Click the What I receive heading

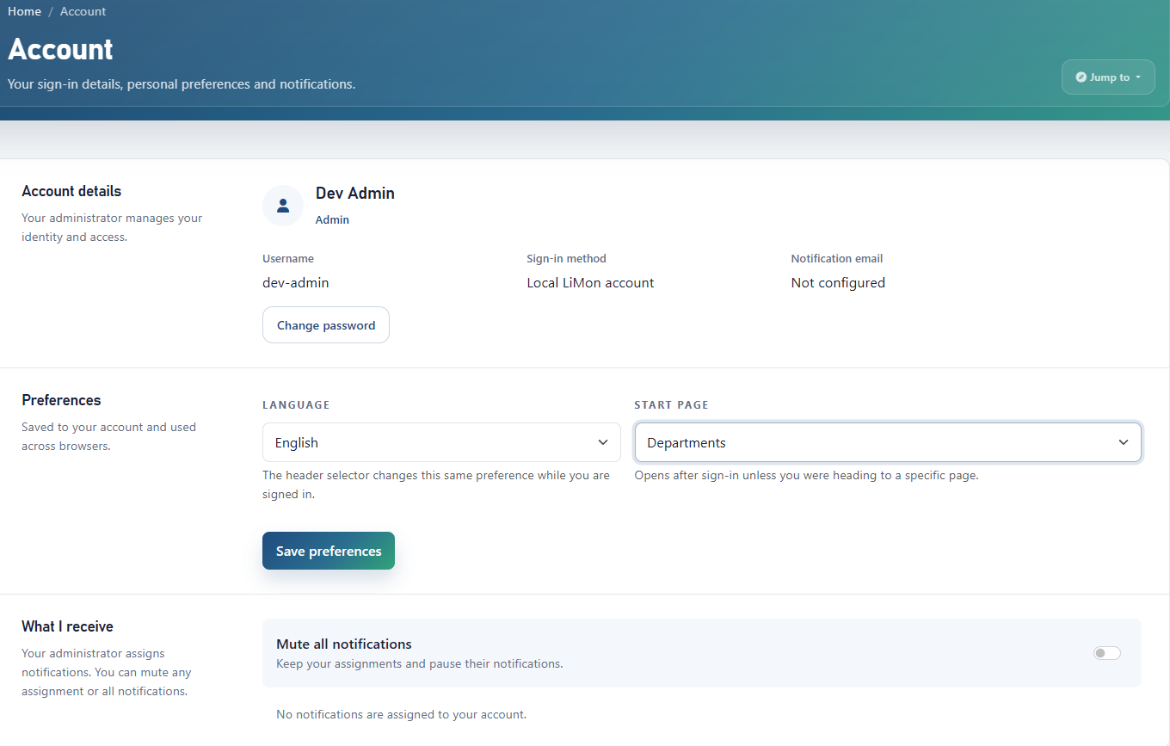click(x=67, y=626)
